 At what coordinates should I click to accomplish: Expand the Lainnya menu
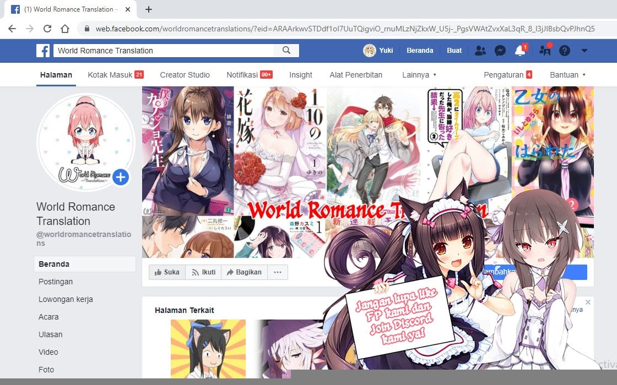point(419,75)
